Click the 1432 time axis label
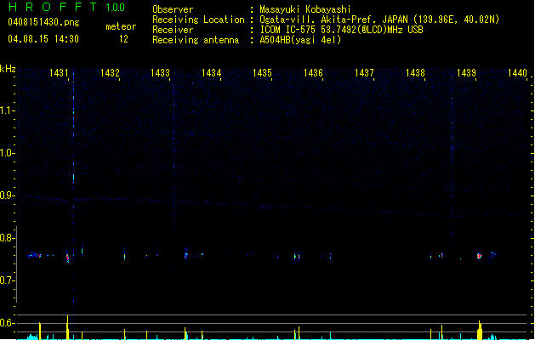Screen dimensions: 535x340 110,73
